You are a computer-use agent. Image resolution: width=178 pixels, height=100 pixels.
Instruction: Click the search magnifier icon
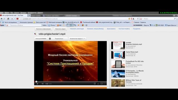pos(175,19)
